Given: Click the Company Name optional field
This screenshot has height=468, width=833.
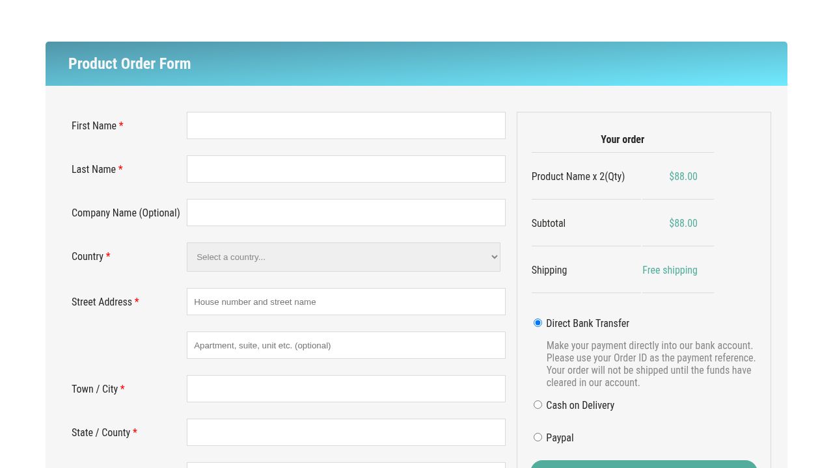Looking at the screenshot, I should coord(346,213).
